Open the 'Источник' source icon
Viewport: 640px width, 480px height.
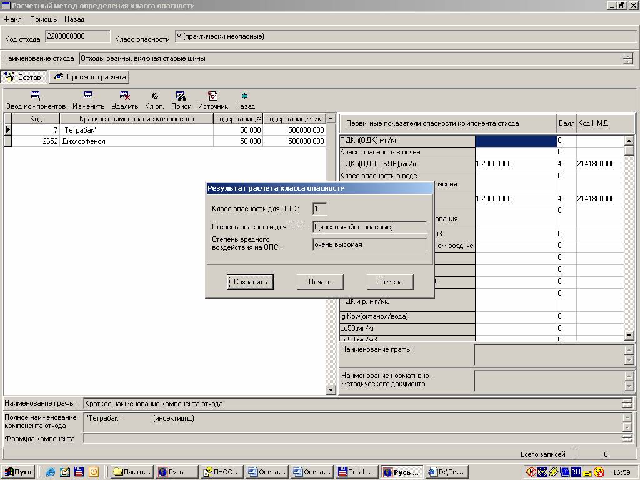point(212,96)
